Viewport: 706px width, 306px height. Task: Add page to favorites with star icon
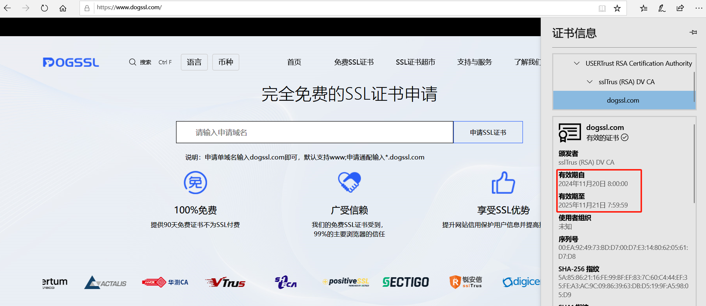[617, 8]
